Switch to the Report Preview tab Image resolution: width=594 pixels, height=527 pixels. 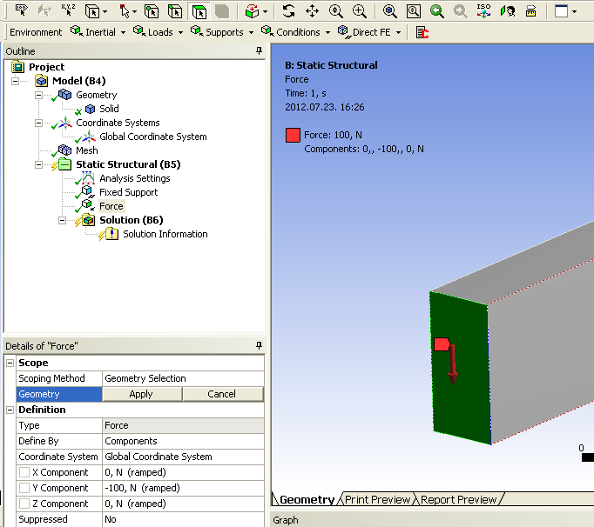(458, 500)
